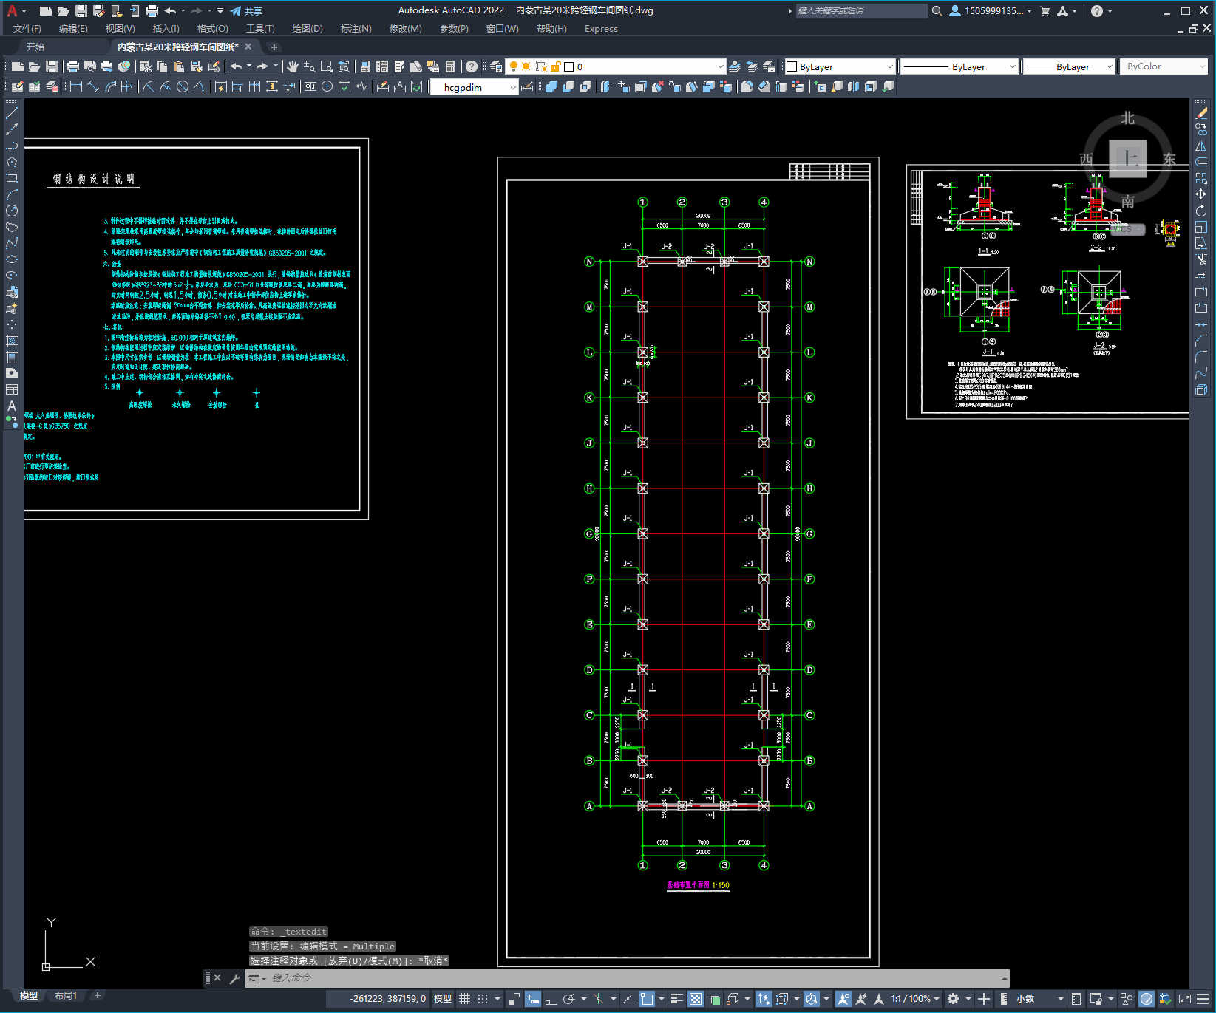Select the Circle draw tool

[x=12, y=211]
